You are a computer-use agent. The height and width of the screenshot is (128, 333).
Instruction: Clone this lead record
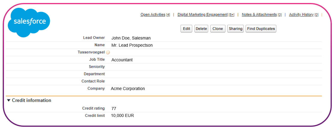(x=217, y=29)
